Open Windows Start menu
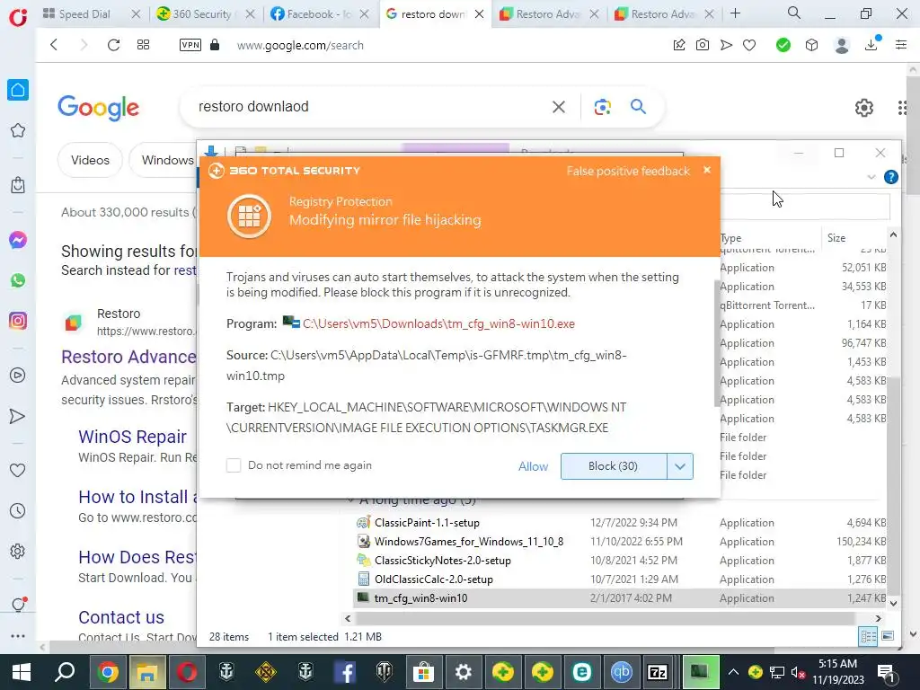The width and height of the screenshot is (920, 690). pos(22,672)
